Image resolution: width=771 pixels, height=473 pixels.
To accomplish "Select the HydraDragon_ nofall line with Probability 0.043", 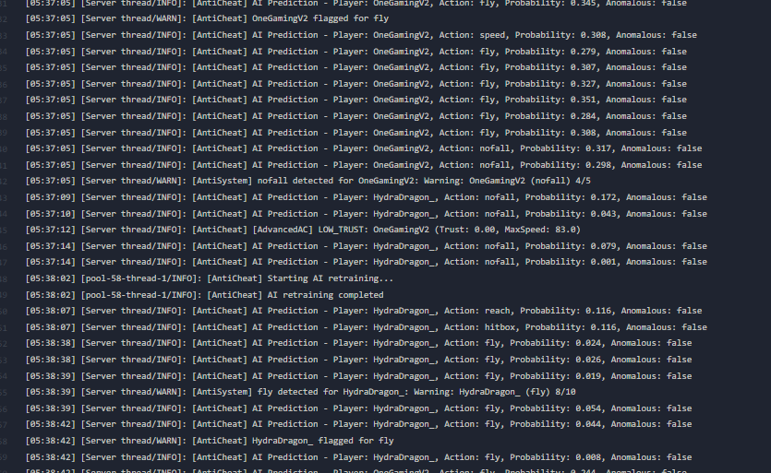I will click(x=367, y=214).
